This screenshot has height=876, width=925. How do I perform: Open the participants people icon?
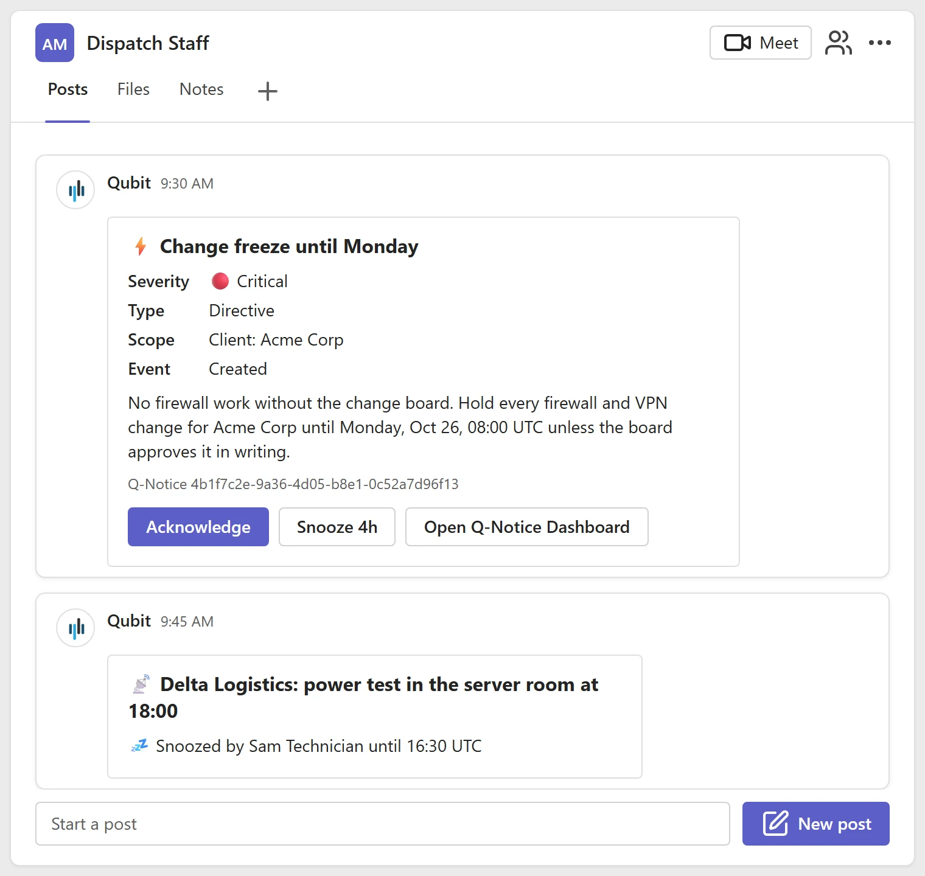point(838,43)
